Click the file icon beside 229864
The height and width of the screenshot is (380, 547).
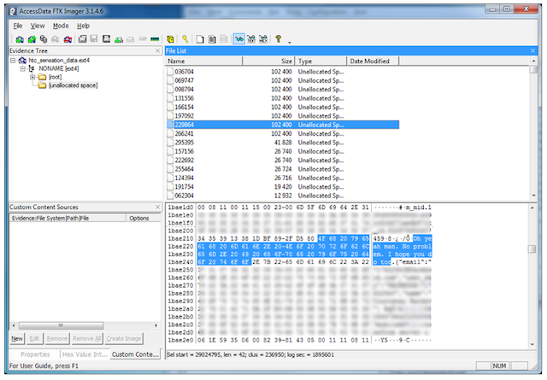[x=170, y=125]
